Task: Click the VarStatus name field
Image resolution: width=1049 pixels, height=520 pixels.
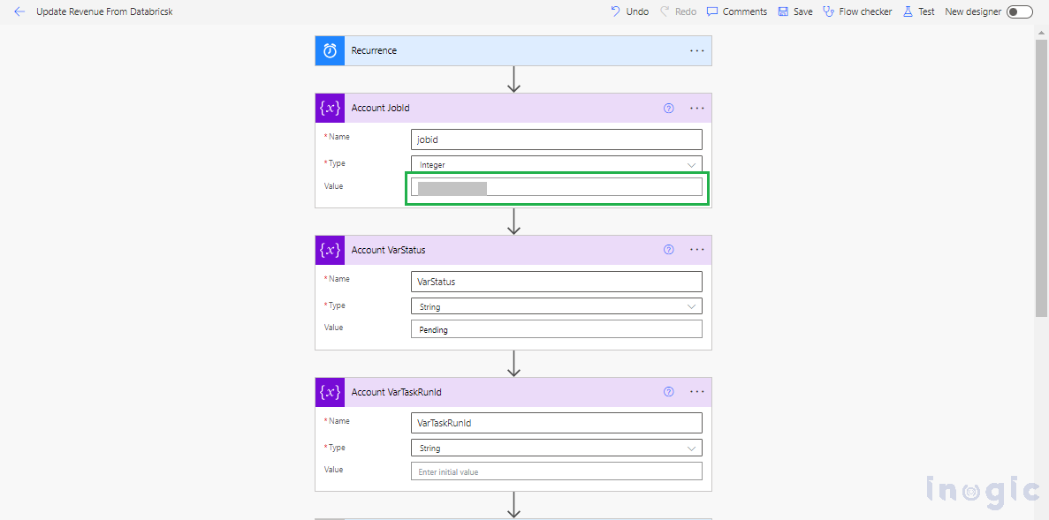Action: [557, 282]
